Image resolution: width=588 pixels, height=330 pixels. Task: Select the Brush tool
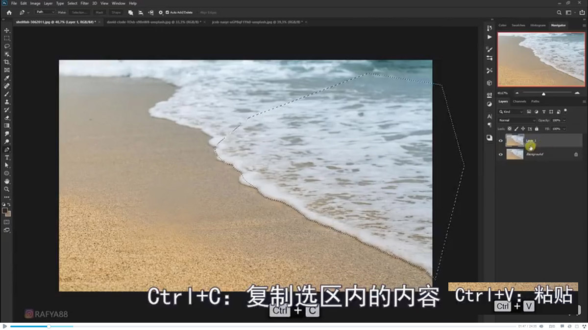tap(7, 94)
